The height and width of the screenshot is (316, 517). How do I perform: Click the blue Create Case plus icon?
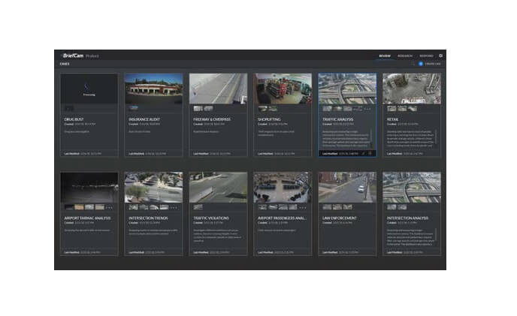[421, 65]
